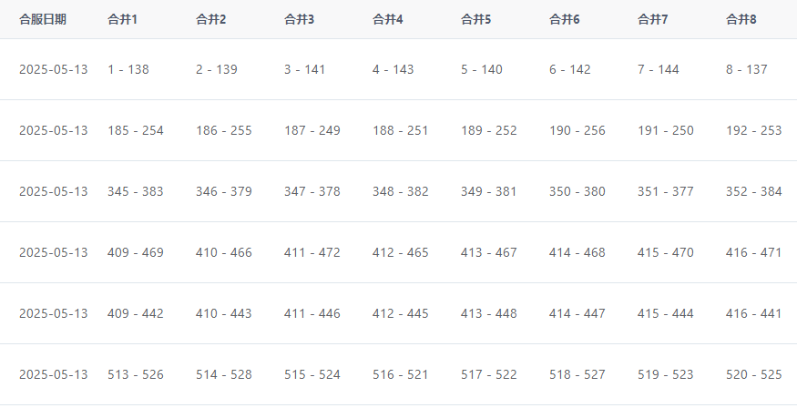Select cell 352 - 384
Screen dimensions: 797x408
[754, 191]
